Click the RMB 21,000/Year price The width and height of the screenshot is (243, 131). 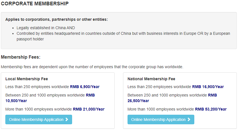(89, 109)
